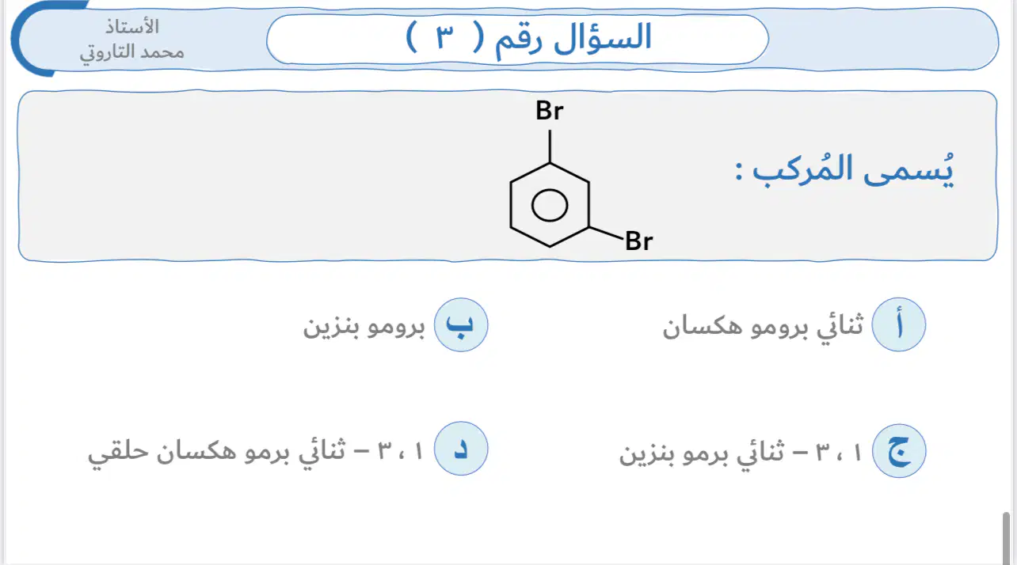Select answer circle د

461,449
